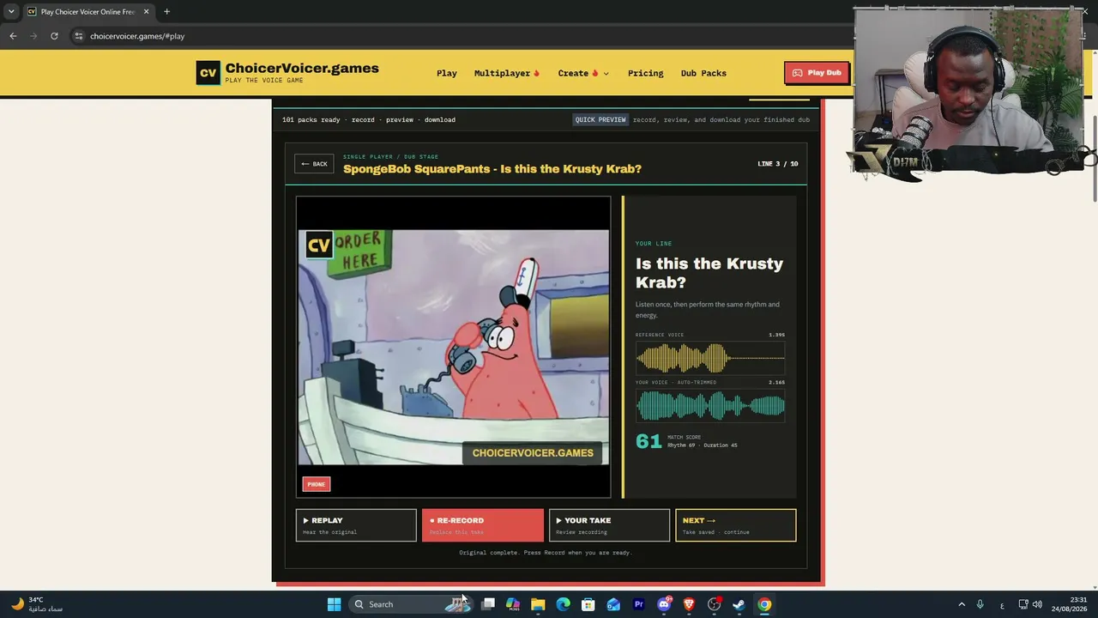This screenshot has height=618, width=1098.
Task: Click the 61 match score
Action: coord(649,441)
